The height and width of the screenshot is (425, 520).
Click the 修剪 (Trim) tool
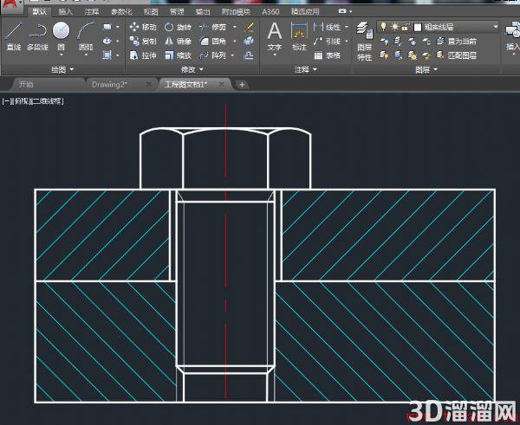point(213,27)
